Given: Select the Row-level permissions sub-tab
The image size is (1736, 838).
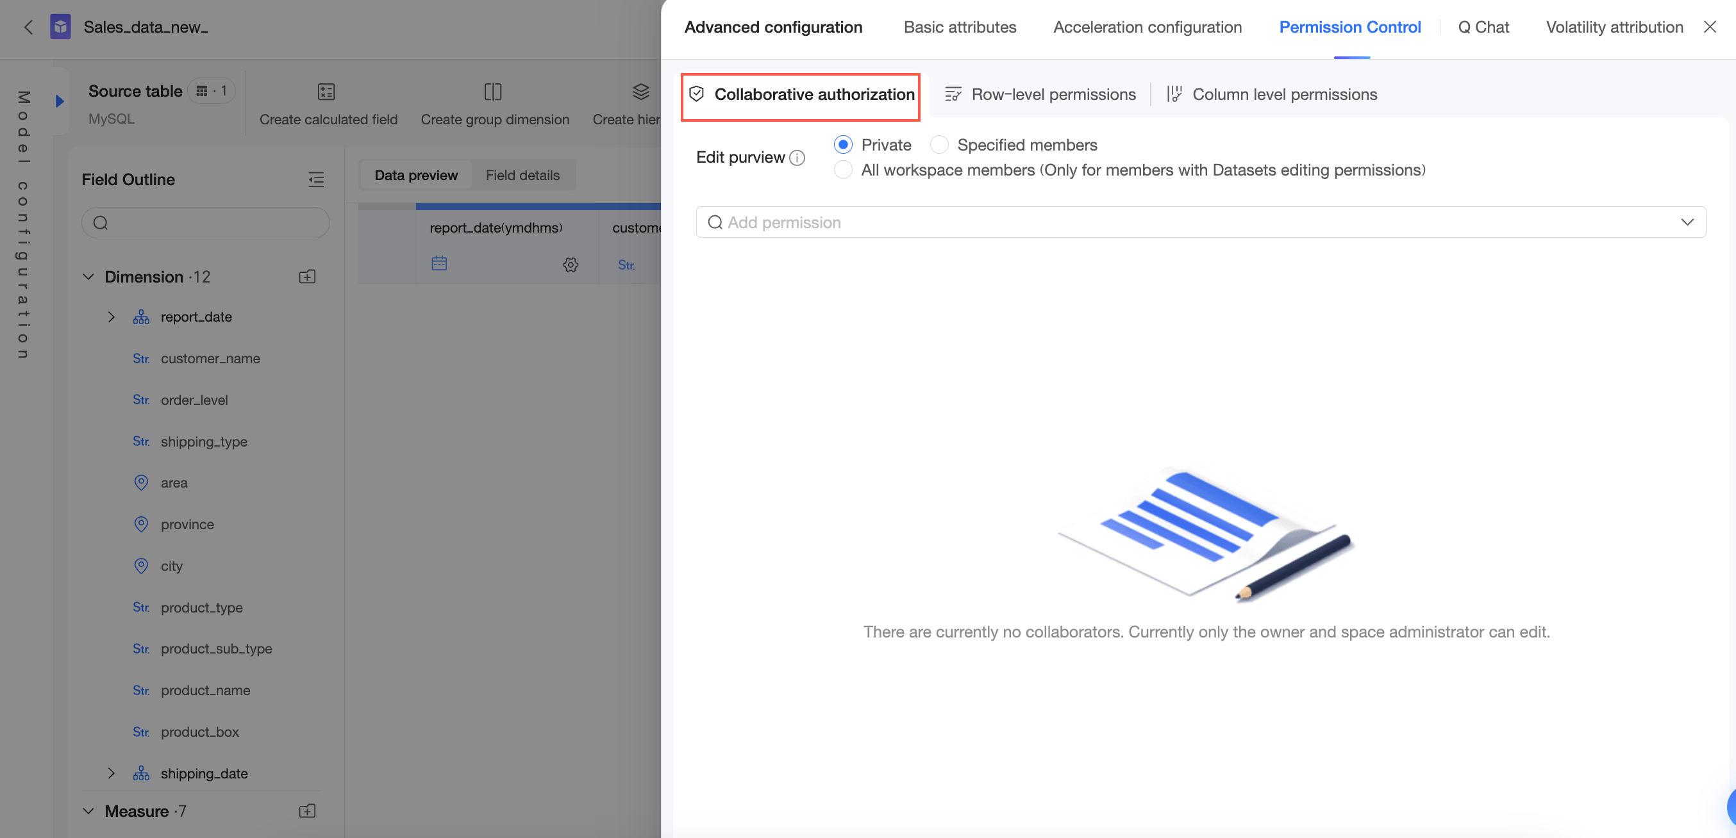Looking at the screenshot, I should [x=1040, y=94].
